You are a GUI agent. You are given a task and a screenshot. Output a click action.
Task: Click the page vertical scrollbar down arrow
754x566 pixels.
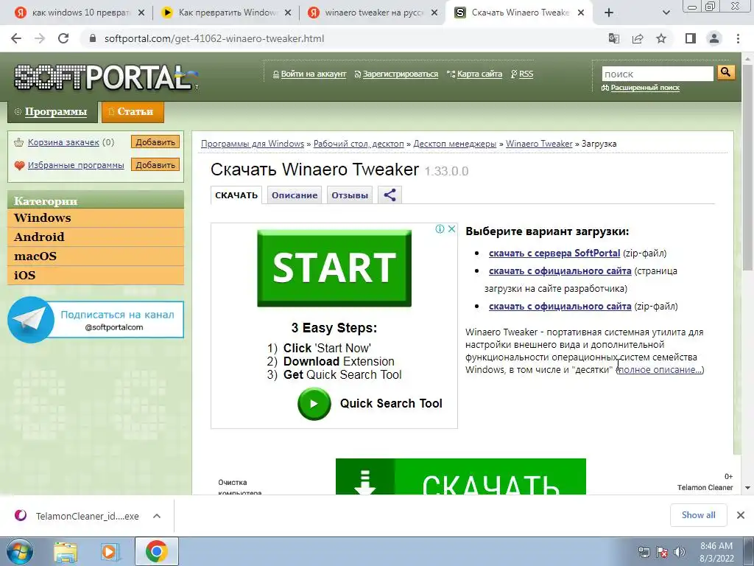(x=747, y=488)
